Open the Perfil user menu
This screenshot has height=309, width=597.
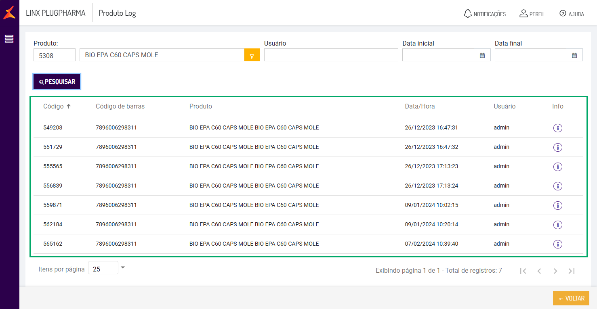click(x=532, y=14)
